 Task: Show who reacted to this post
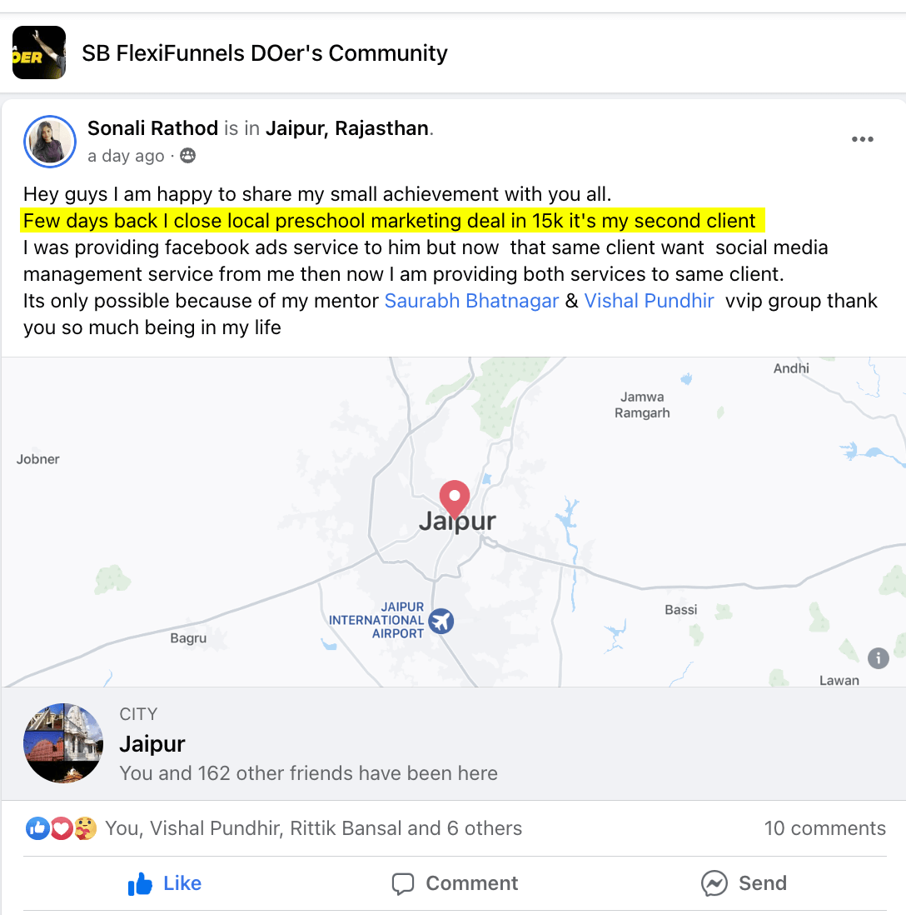(313, 828)
